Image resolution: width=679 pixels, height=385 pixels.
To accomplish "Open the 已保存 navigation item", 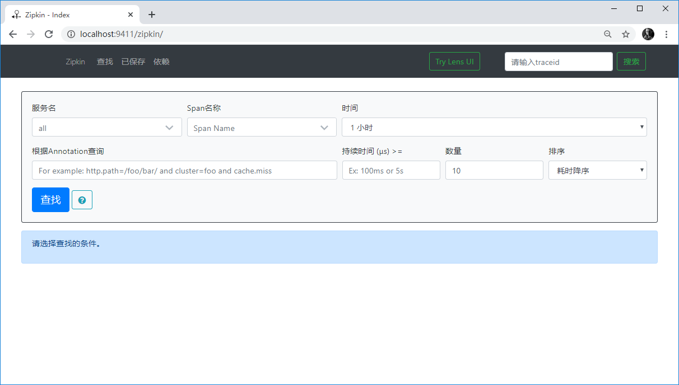I will 133,62.
